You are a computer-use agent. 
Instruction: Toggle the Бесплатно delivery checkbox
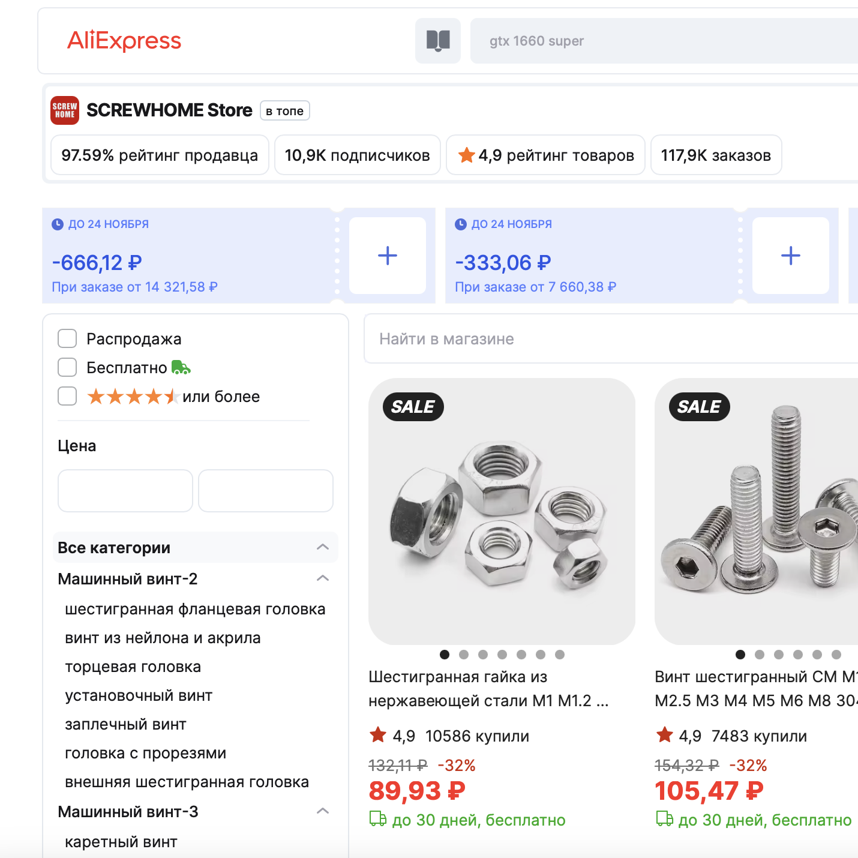[x=67, y=367]
